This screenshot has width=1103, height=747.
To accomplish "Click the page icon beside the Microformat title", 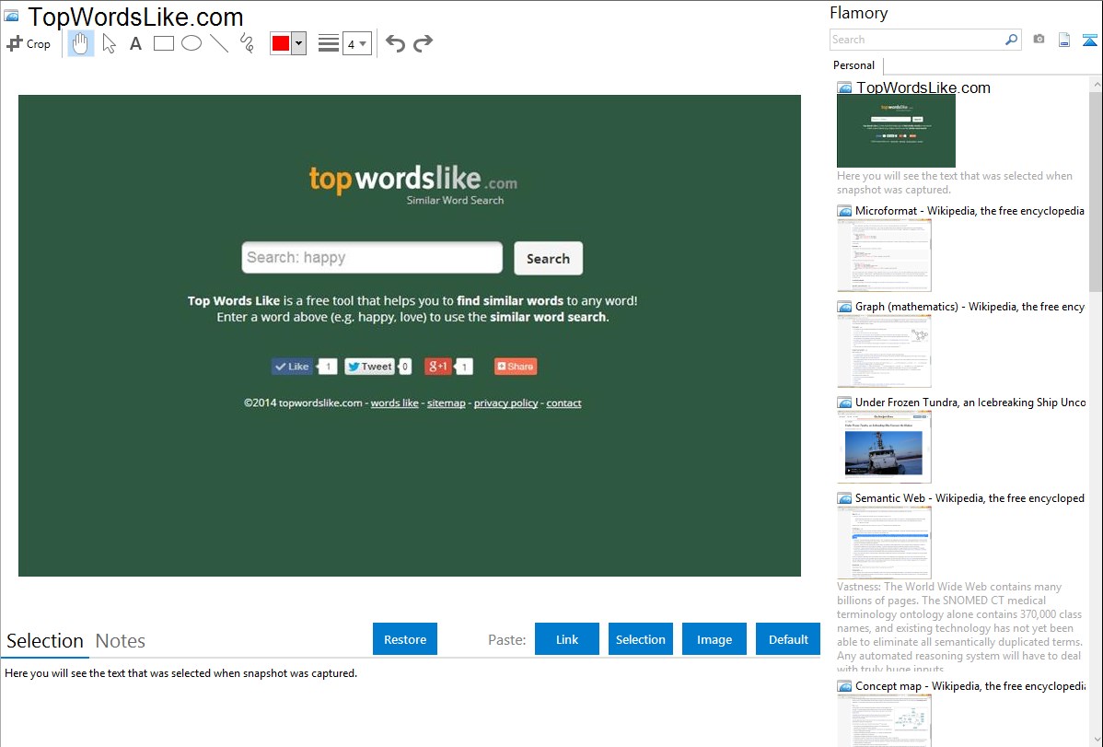I will point(844,211).
